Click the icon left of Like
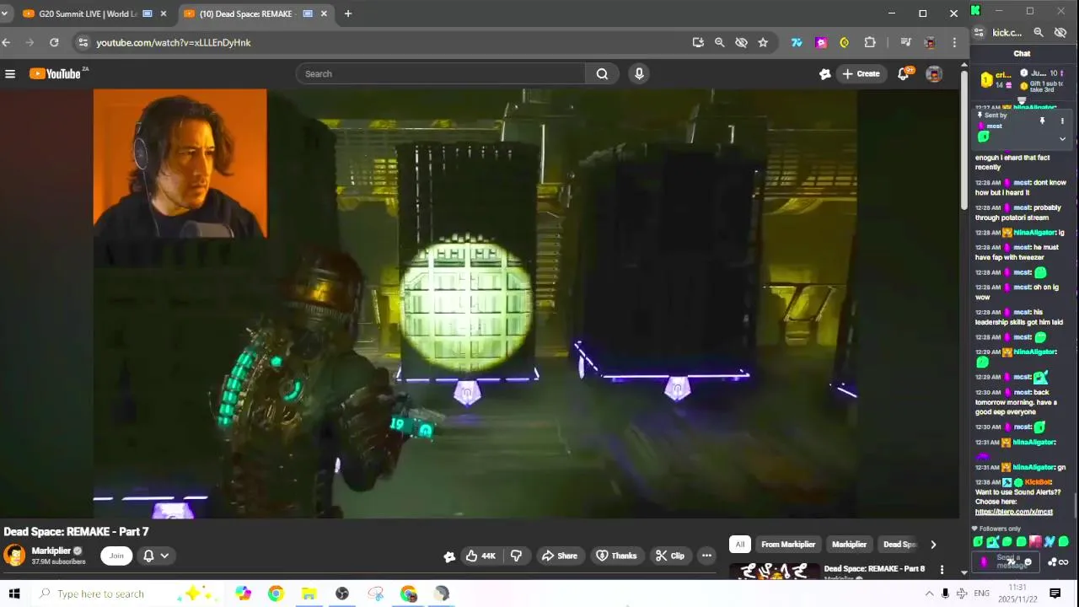 [x=449, y=556]
